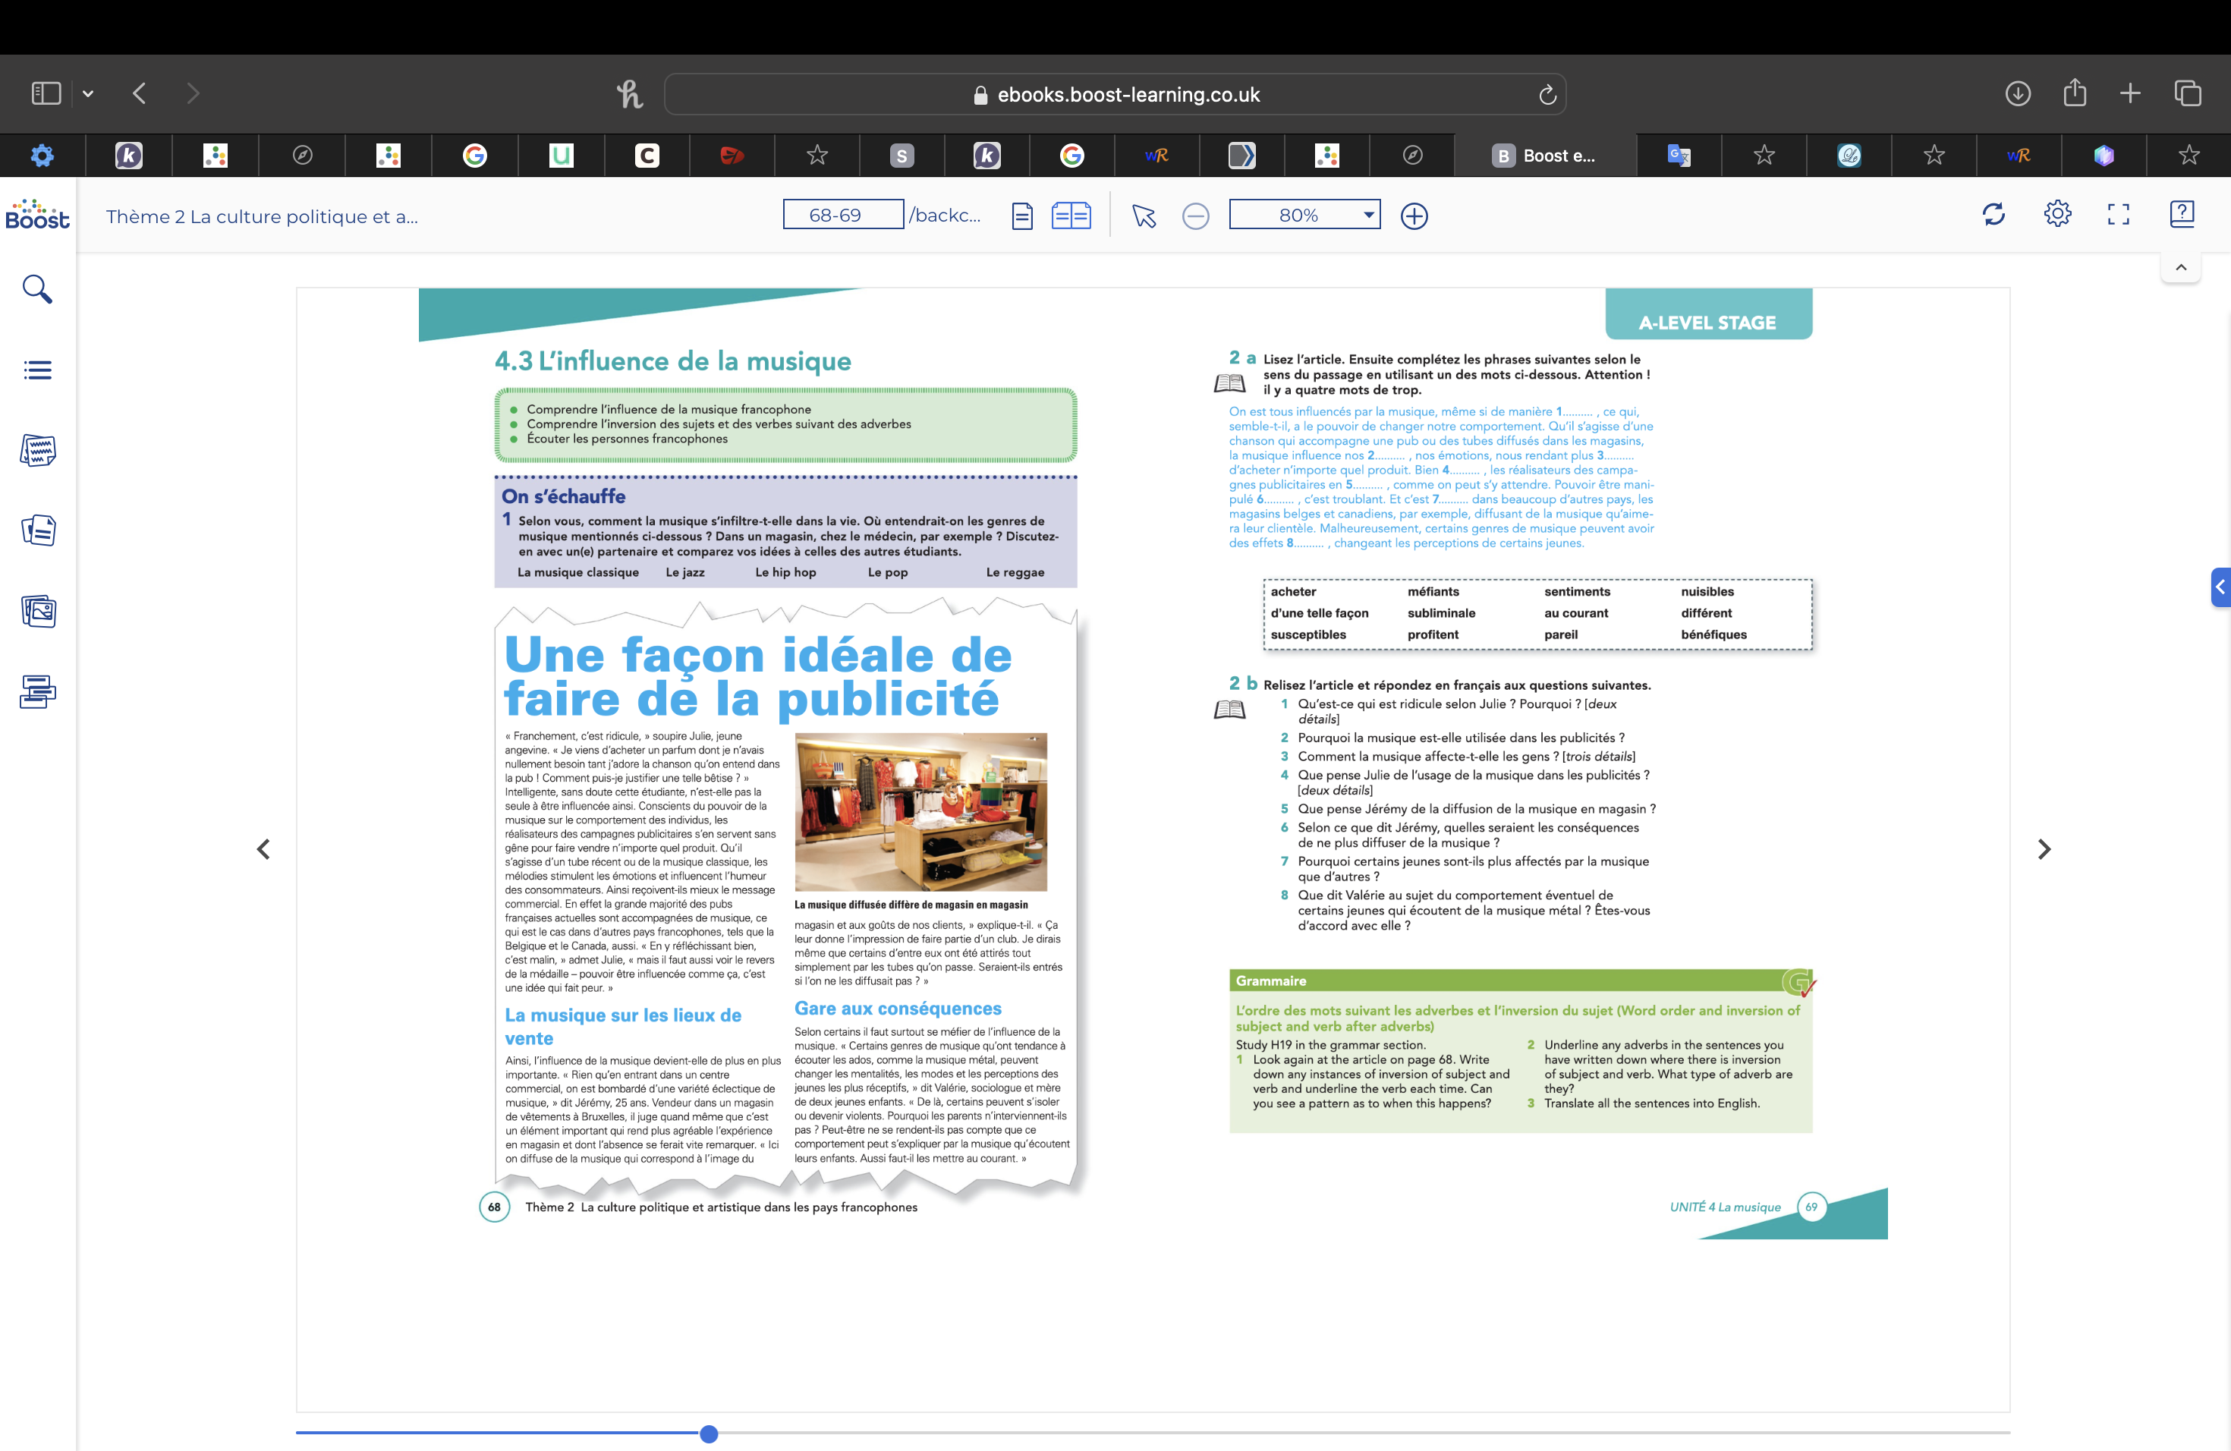
Task: Click the book title Thème 2 La culture politique
Action: pos(262,216)
